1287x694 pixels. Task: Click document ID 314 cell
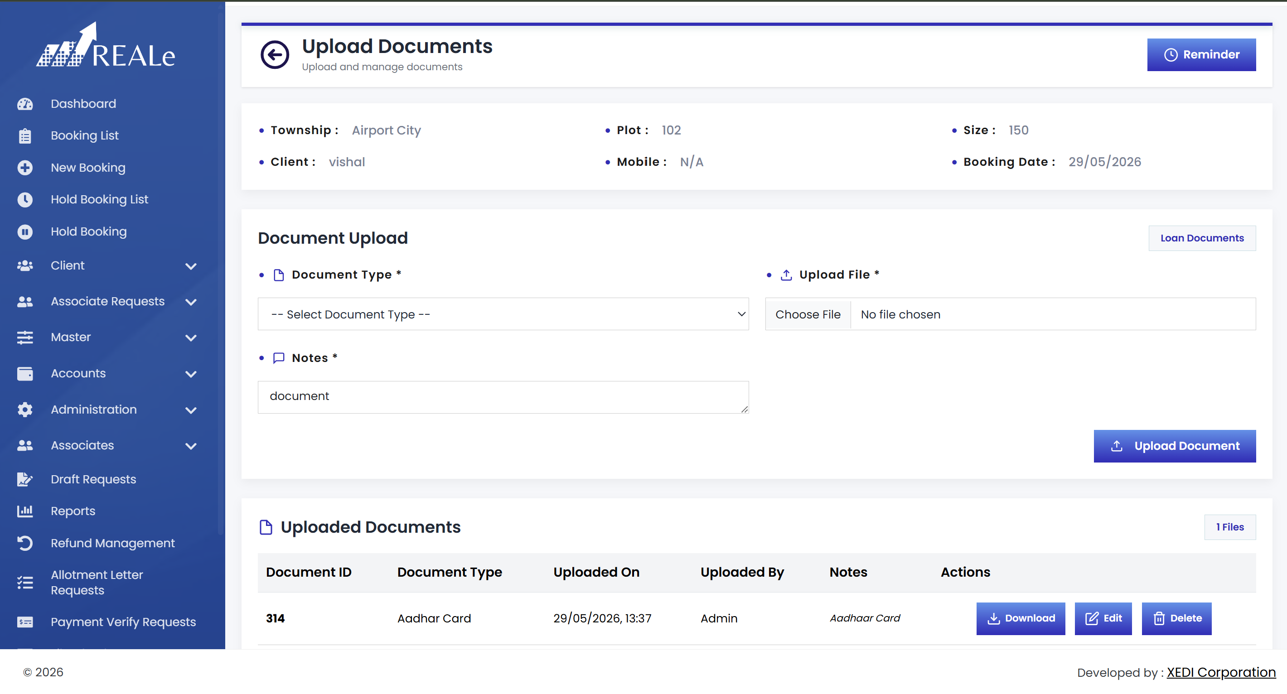pos(275,619)
